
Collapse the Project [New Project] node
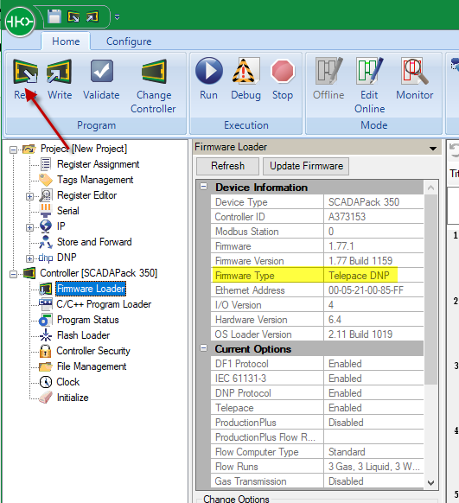point(13,150)
